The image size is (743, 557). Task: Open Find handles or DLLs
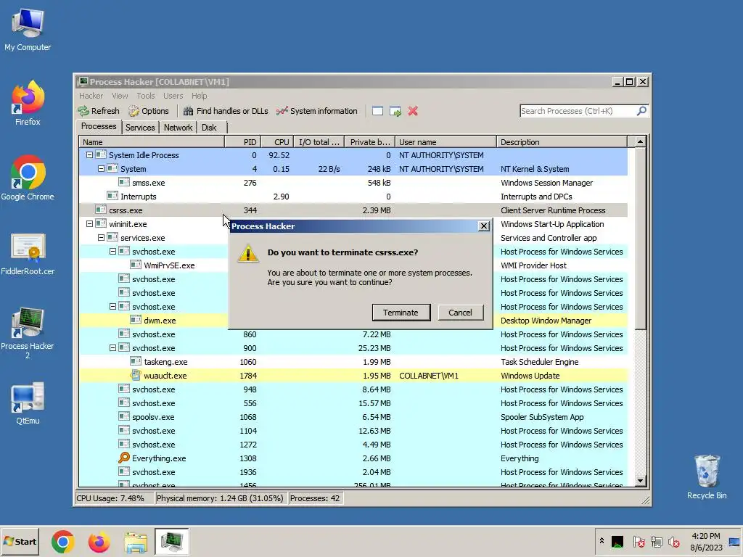click(226, 111)
